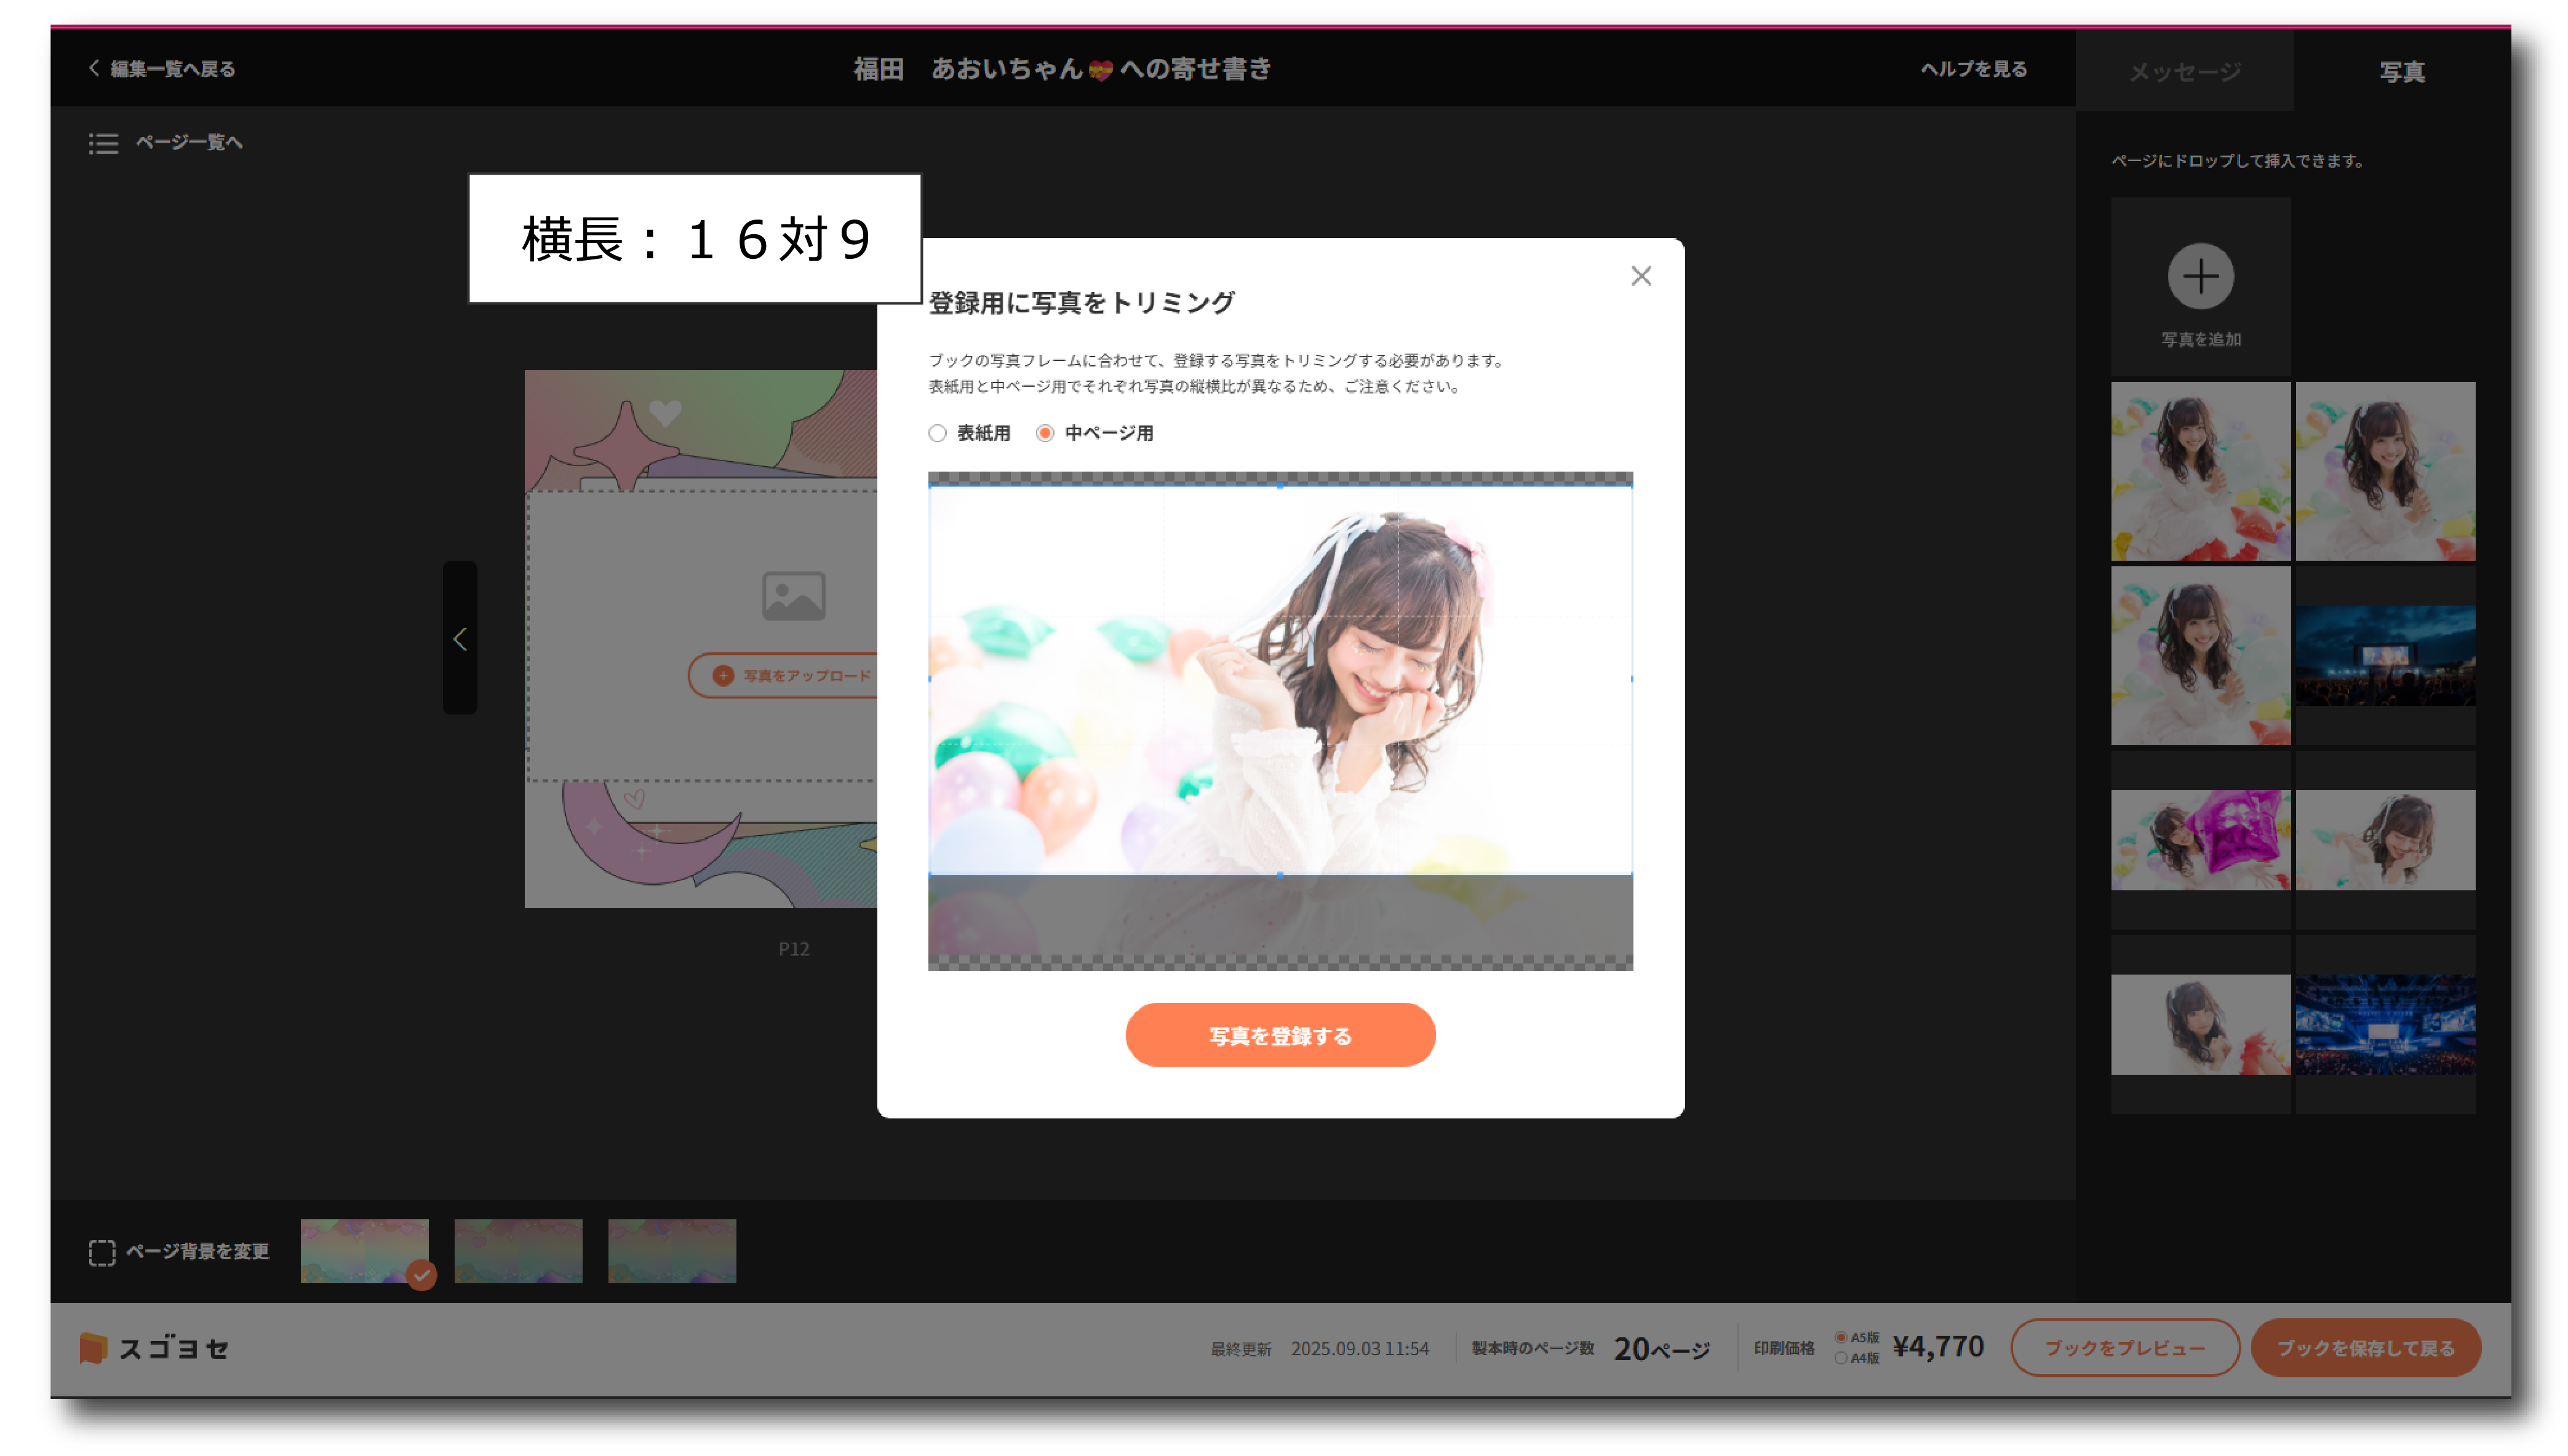Switch print size to A4版
This screenshot has width=2568, height=1456.
[1841, 1359]
